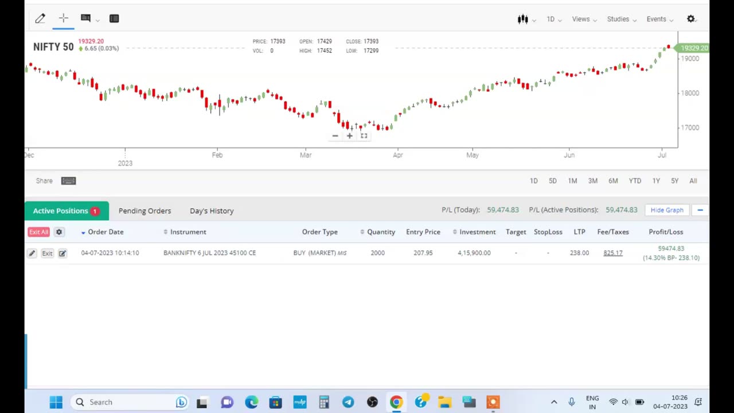Click Exit on the BANKNIFTY position

pyautogui.click(x=47, y=253)
